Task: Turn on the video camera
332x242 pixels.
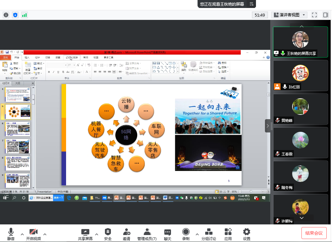Action: 33,232
